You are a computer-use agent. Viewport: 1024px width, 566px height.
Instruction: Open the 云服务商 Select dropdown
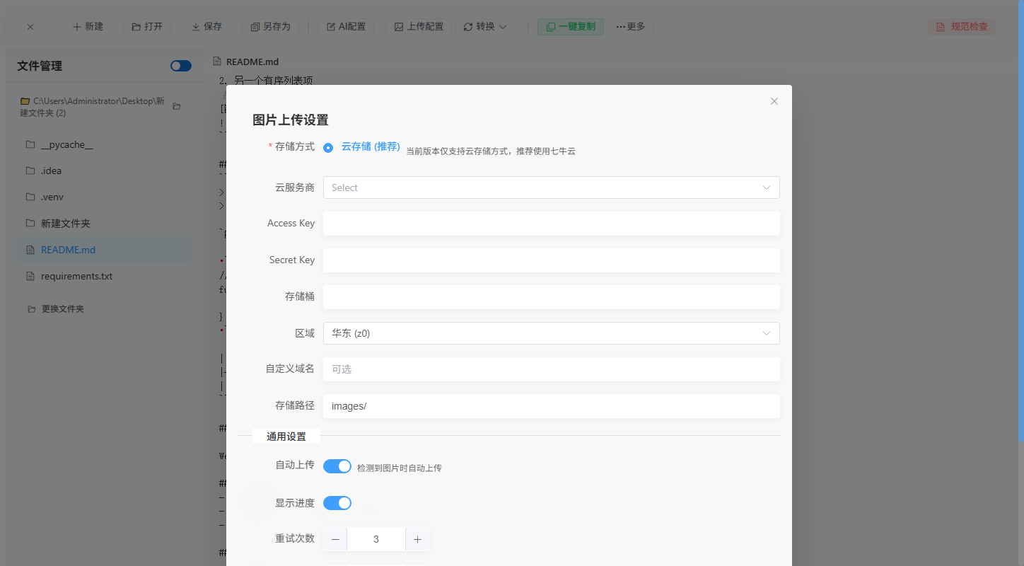(x=551, y=187)
